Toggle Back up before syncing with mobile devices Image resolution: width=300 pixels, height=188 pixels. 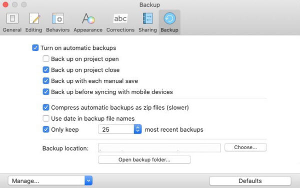(x=46, y=92)
